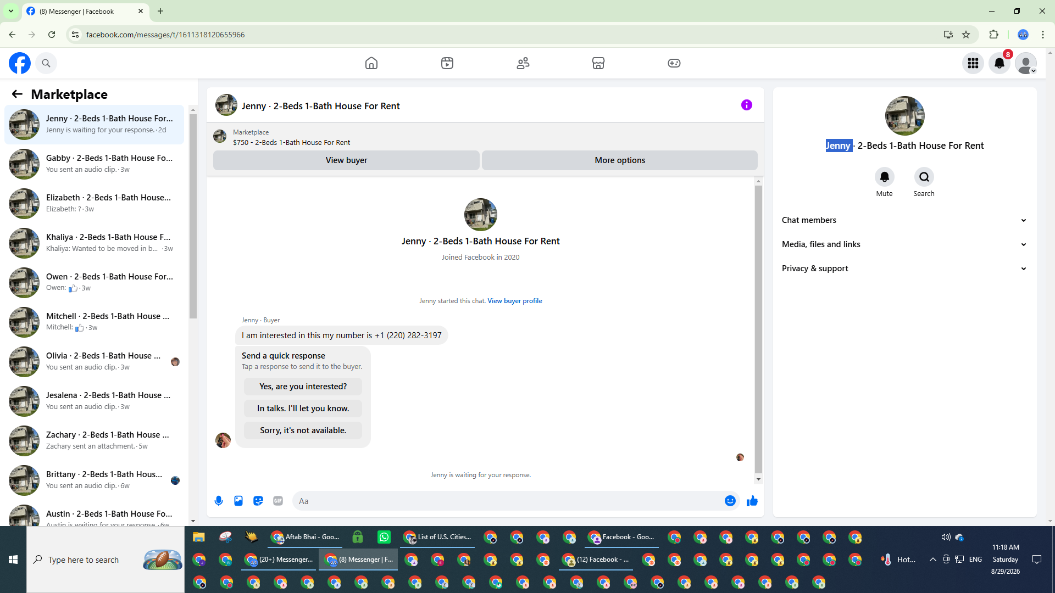Open the emoji picker
This screenshot has width=1055, height=593.
point(730,501)
